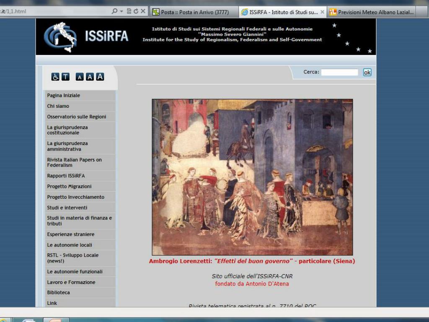Go to Studi e interventi
The image size is (429, 322).
(x=80, y=208)
